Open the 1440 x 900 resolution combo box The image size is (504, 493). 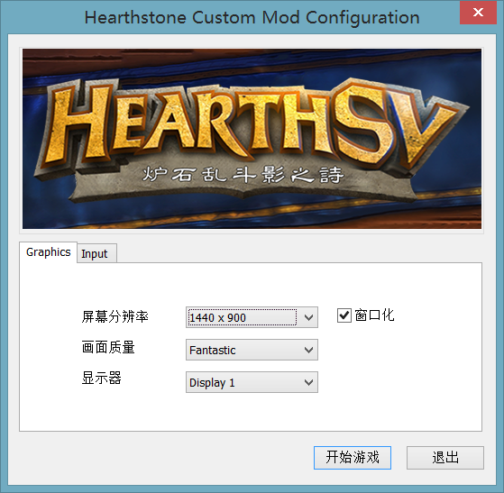tap(252, 317)
